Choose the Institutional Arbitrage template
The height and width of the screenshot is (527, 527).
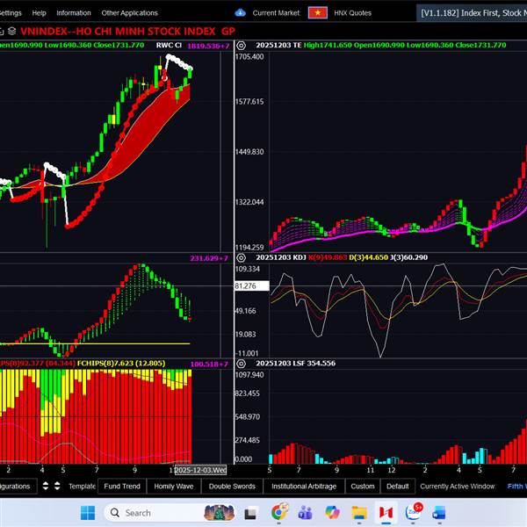click(302, 486)
